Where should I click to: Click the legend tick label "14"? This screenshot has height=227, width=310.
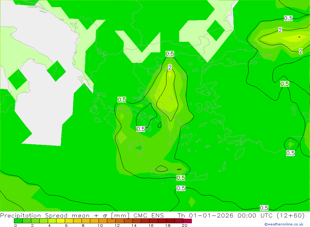tap(134, 225)
